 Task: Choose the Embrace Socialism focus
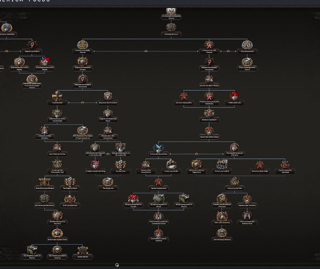click(x=209, y=116)
